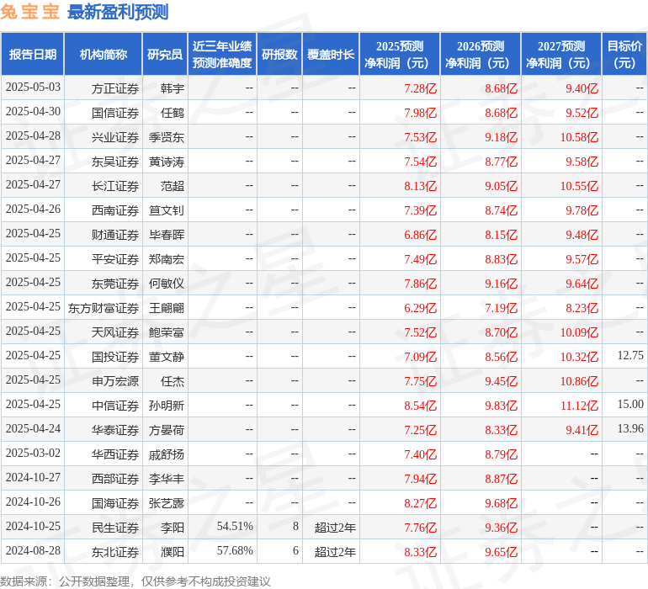
Task: Click the 2025预测净利润 column header
Action: (x=400, y=54)
